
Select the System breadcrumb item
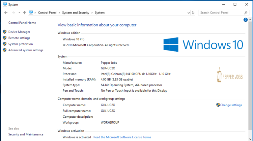[100, 13]
